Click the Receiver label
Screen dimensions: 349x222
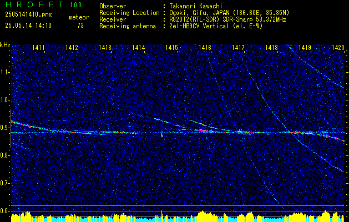(113, 19)
